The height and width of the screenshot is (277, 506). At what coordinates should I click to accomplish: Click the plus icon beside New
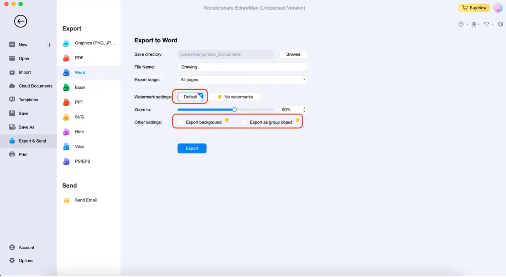tap(49, 45)
